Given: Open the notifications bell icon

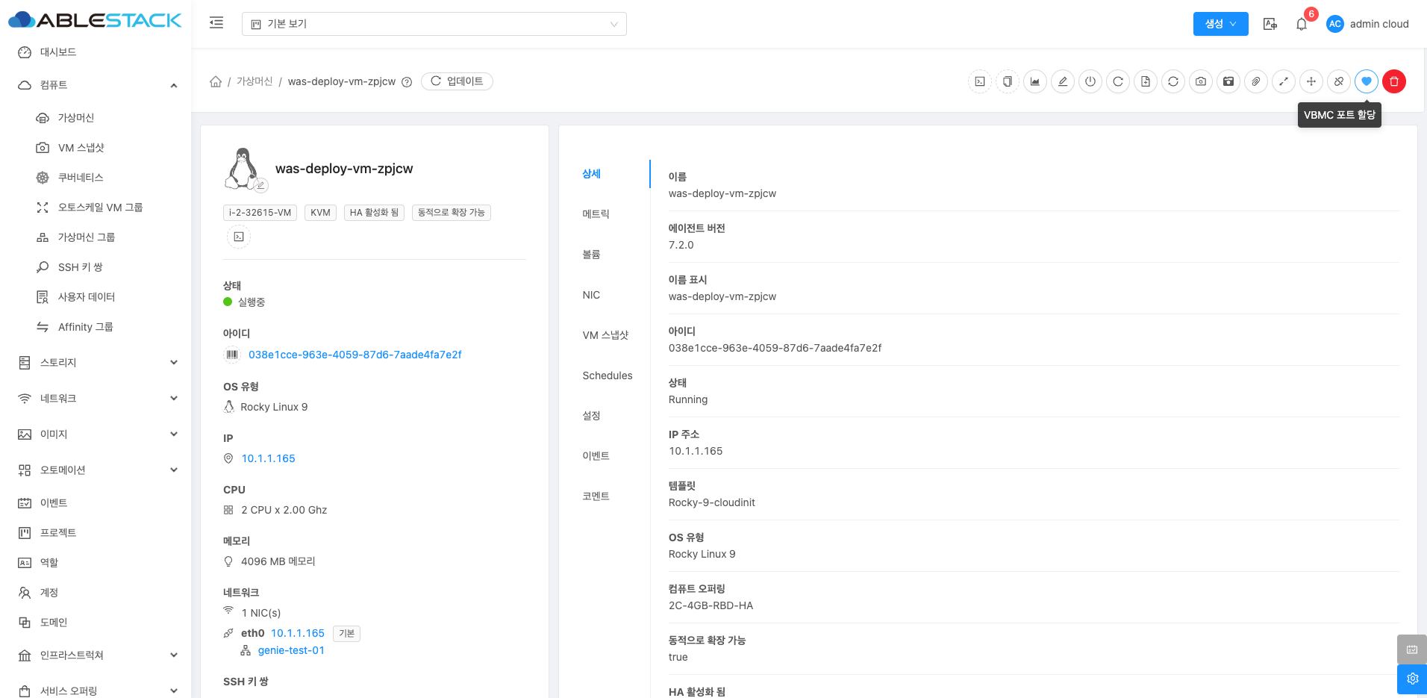Looking at the screenshot, I should click(x=1302, y=24).
